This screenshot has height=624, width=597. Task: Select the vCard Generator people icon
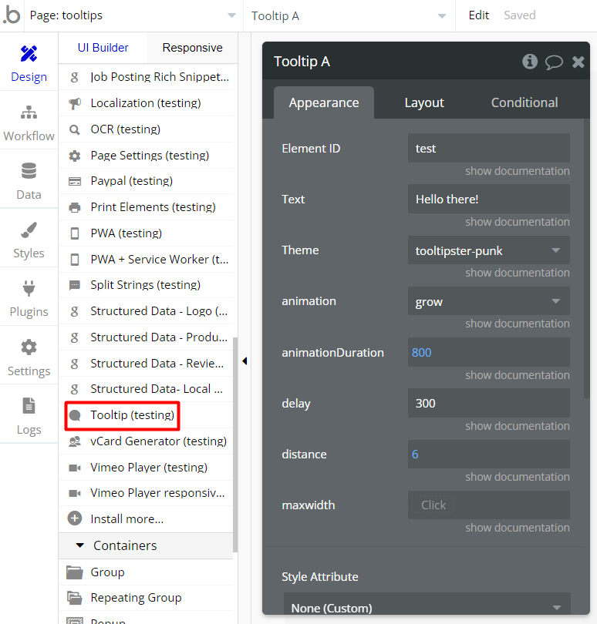(x=75, y=441)
